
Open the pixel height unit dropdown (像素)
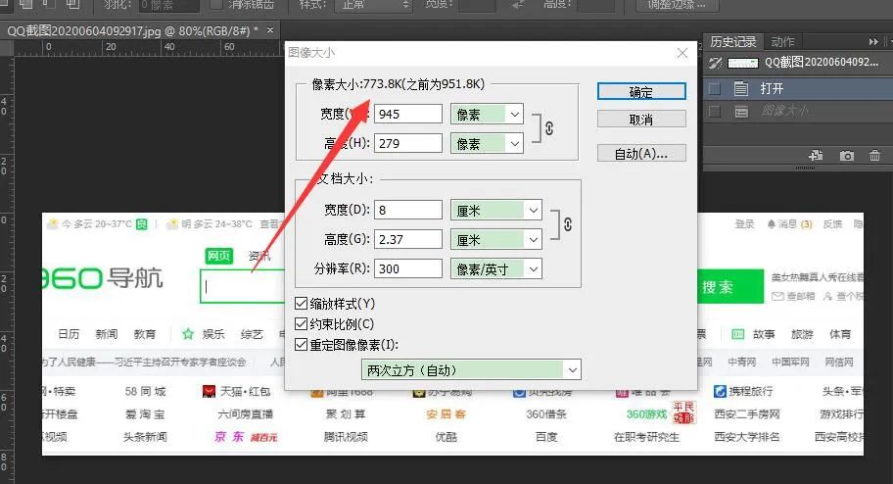pos(487,144)
